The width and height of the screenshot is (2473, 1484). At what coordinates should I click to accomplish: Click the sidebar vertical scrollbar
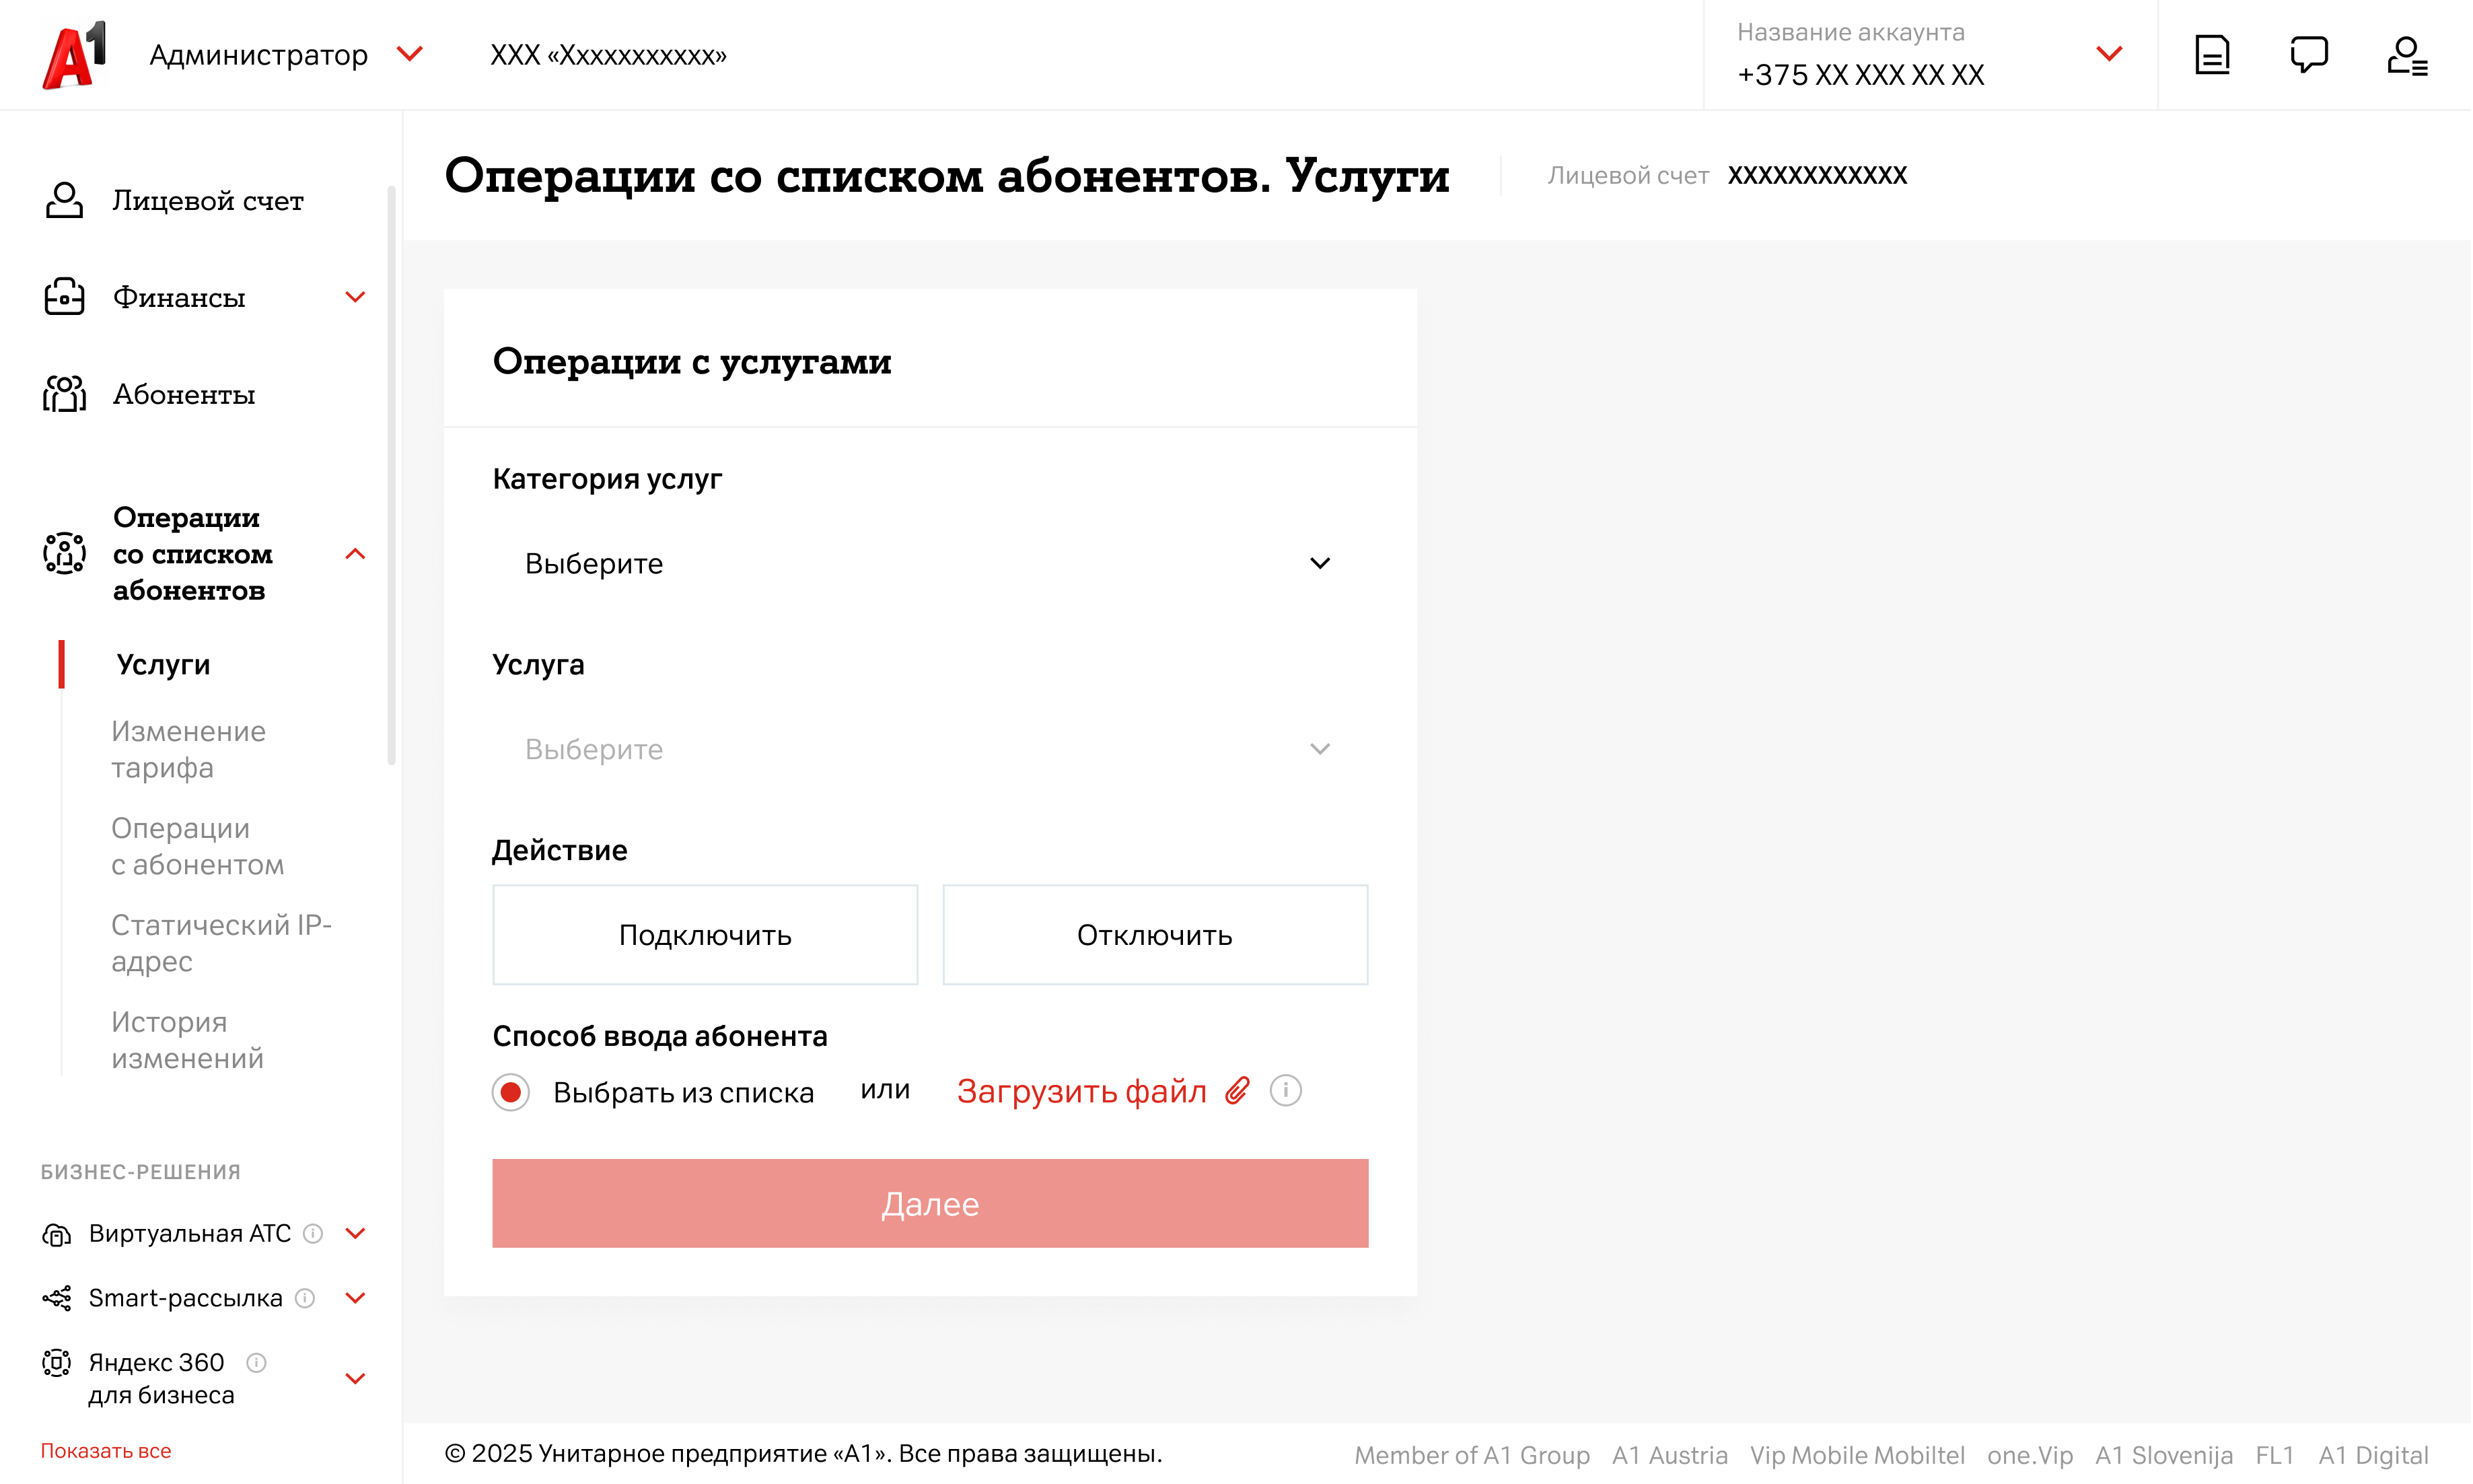pos(392,475)
